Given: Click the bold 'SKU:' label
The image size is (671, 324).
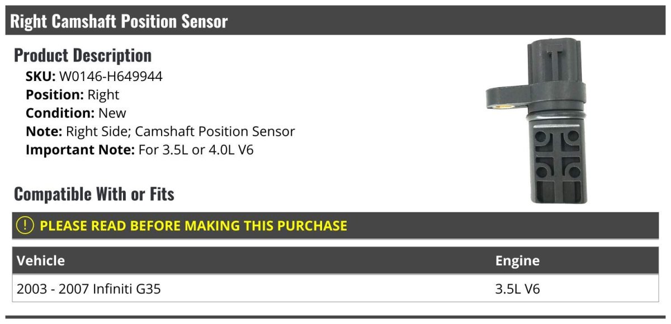Looking at the screenshot, I should [x=40, y=77].
